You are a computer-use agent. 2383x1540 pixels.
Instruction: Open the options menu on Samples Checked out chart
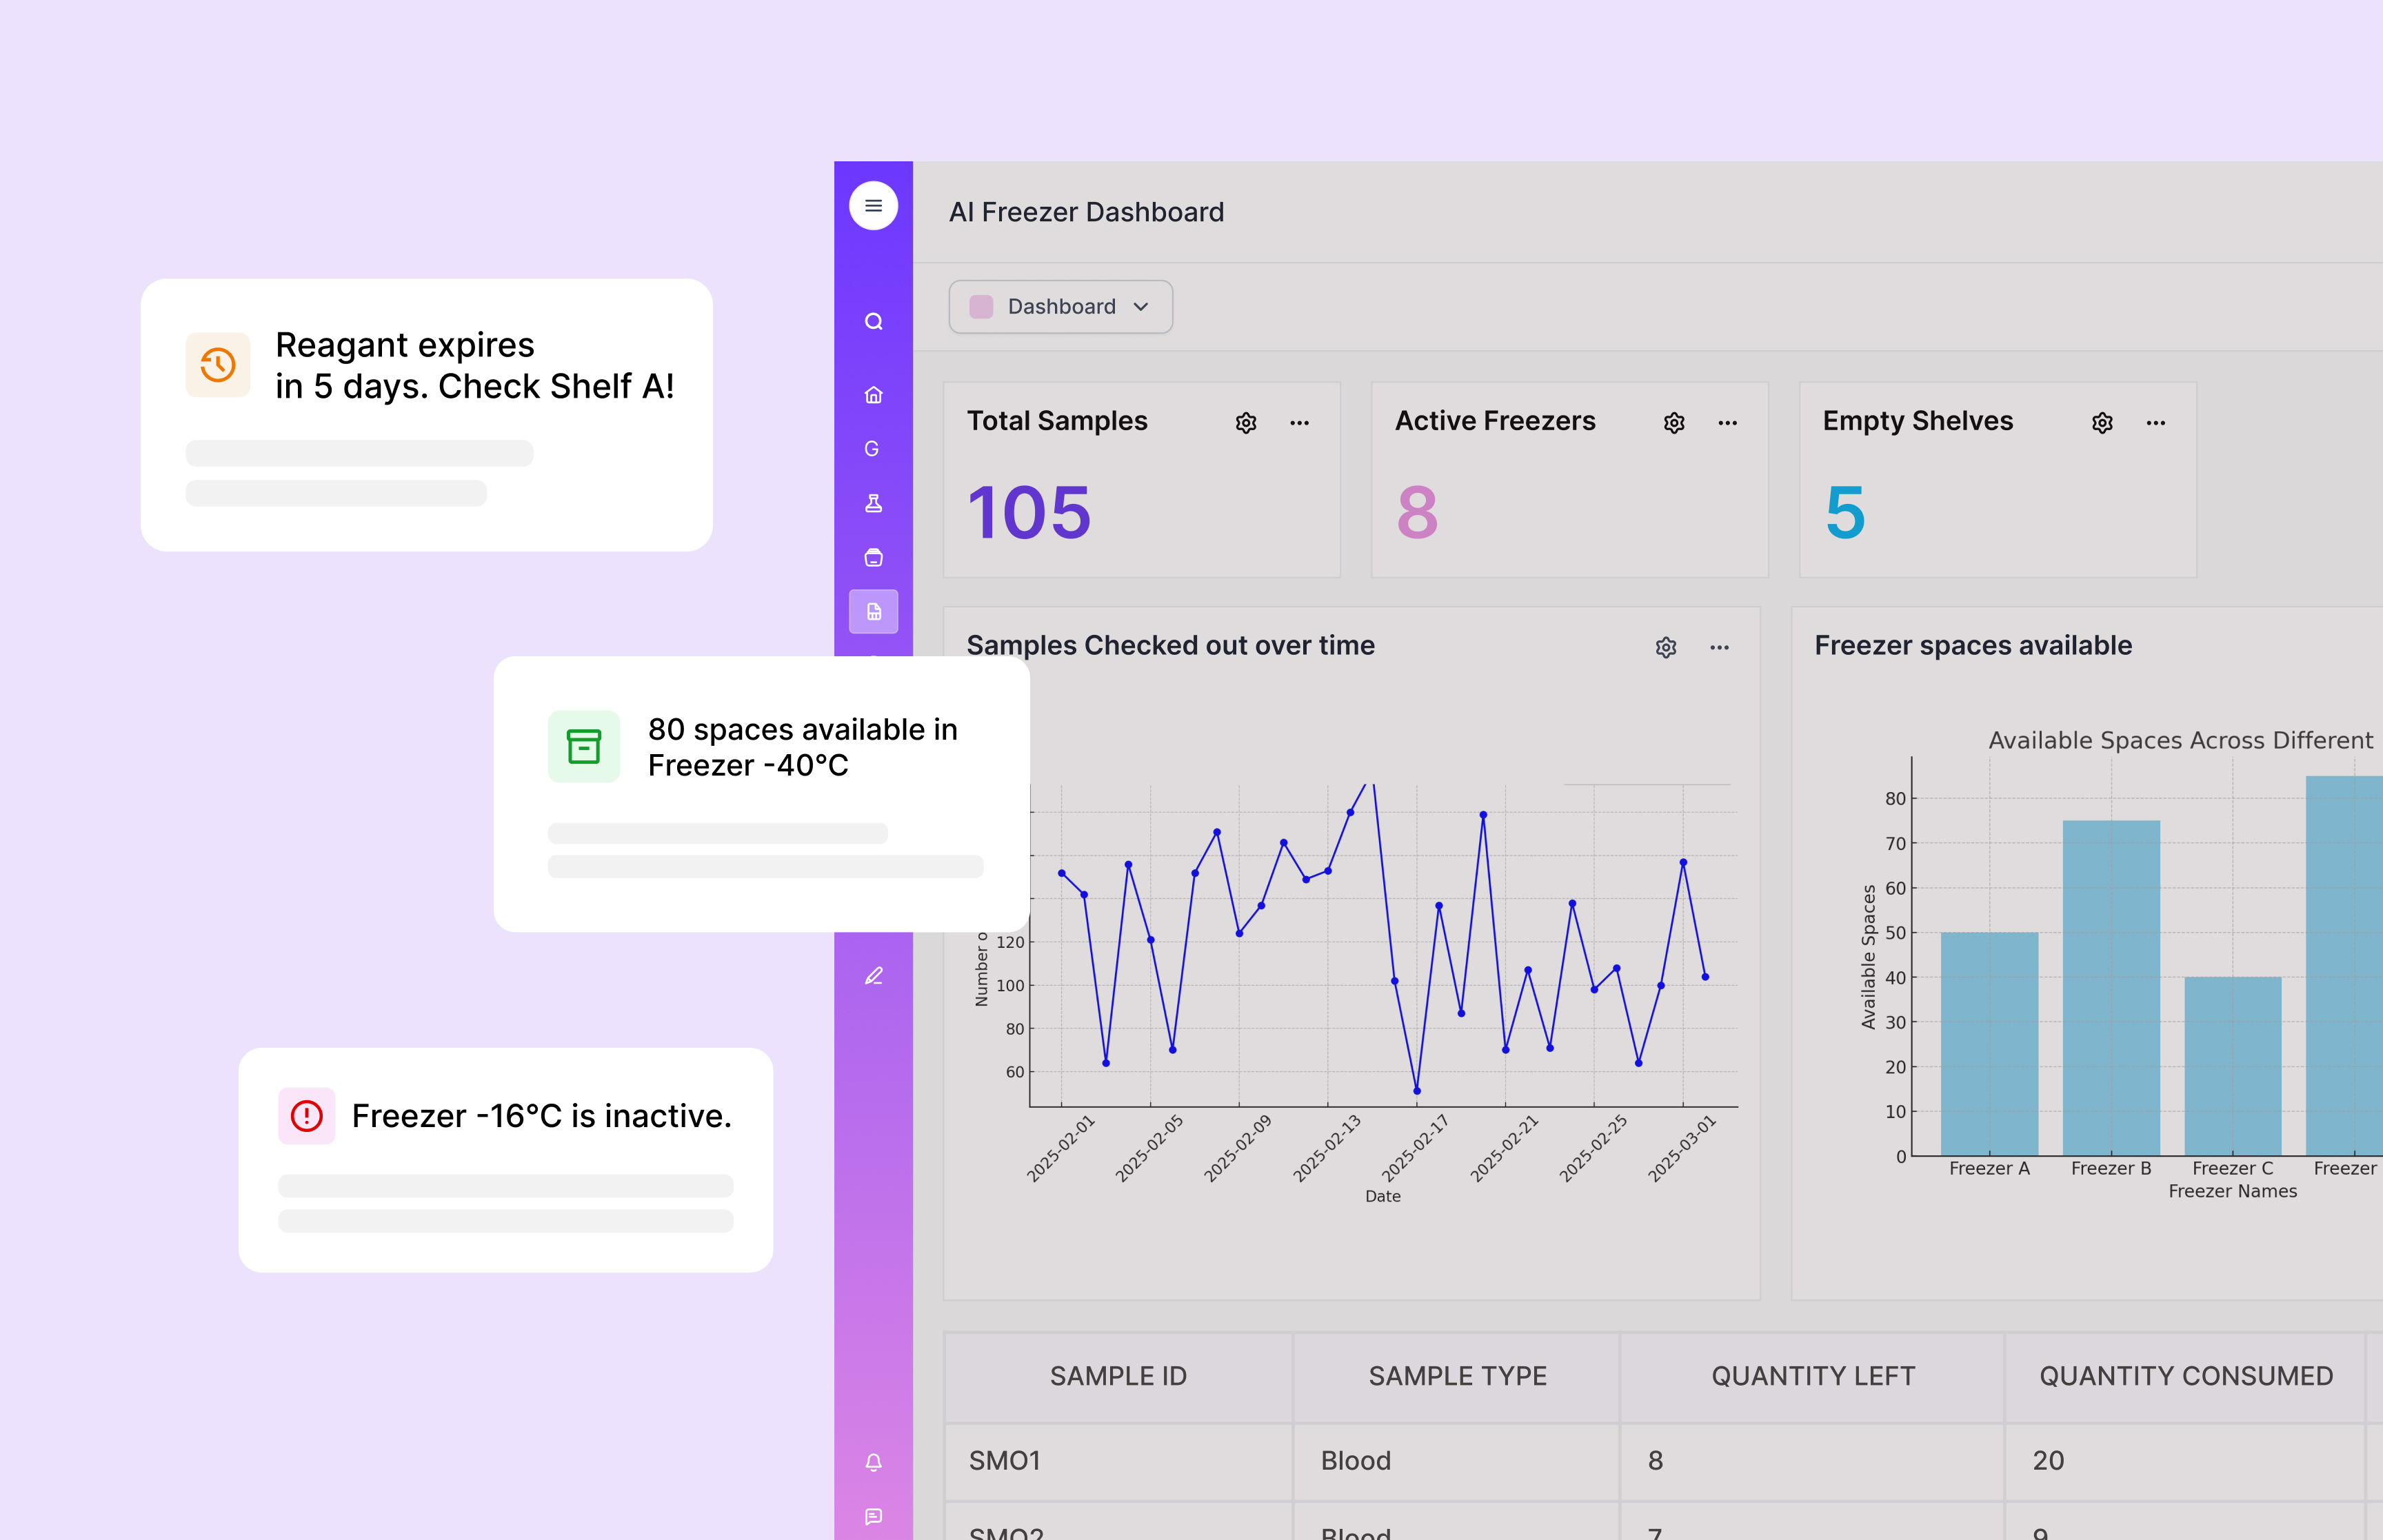click(x=1719, y=648)
